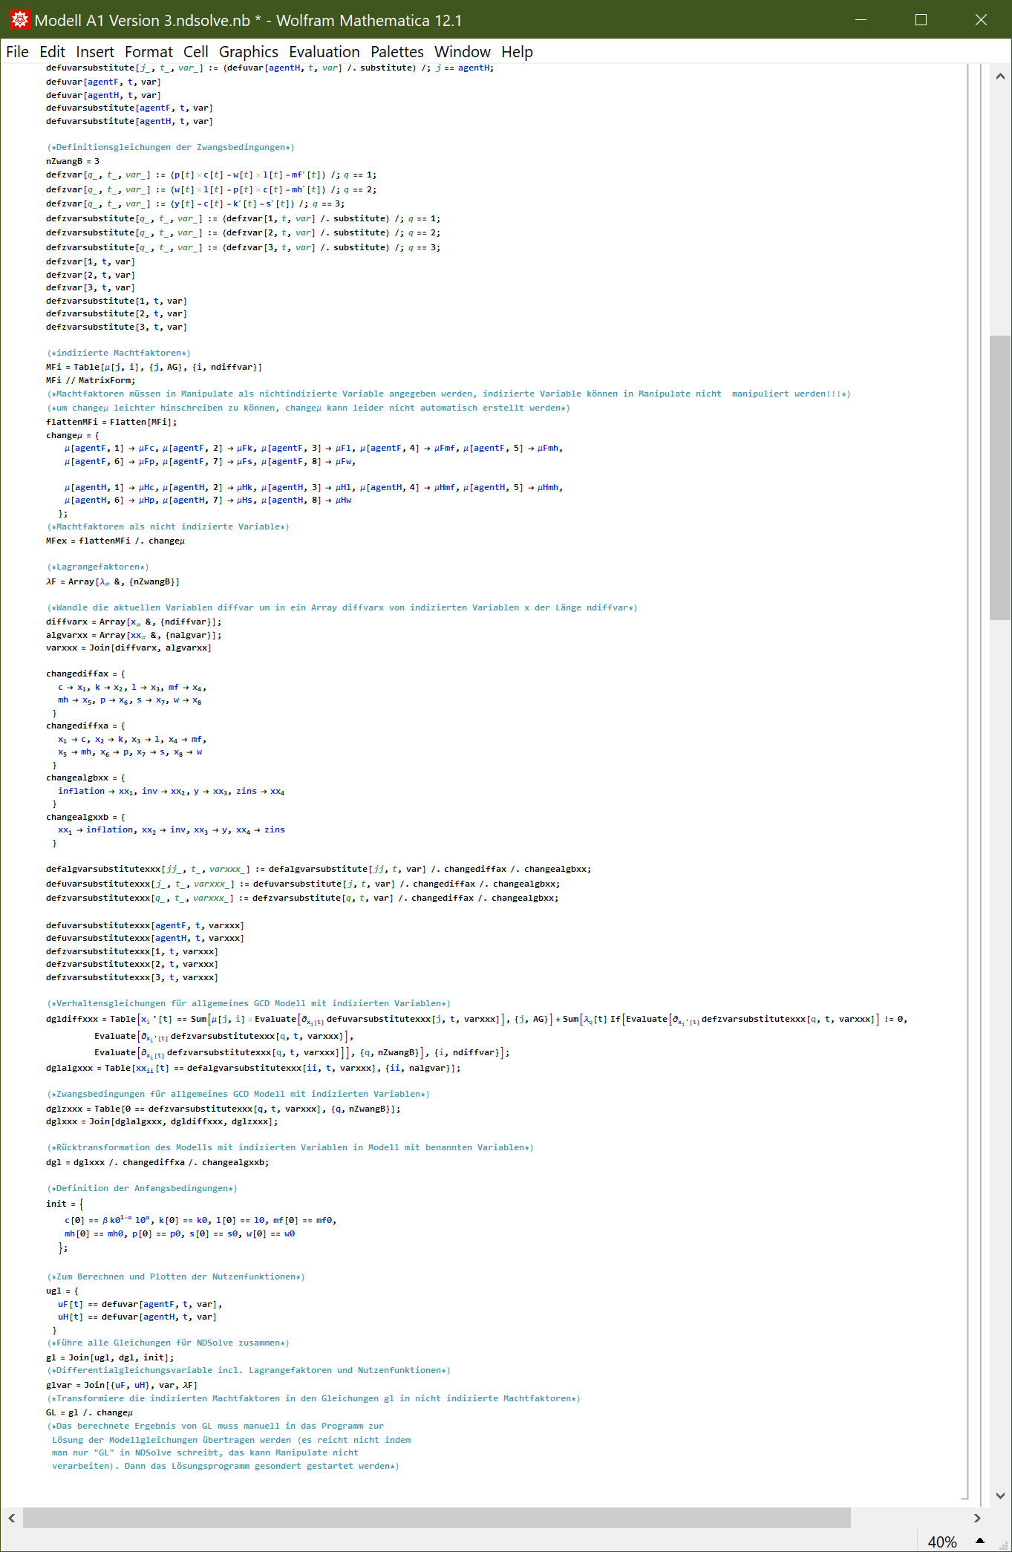Click the line 'GL = gl /. changeμ'

(x=89, y=1412)
